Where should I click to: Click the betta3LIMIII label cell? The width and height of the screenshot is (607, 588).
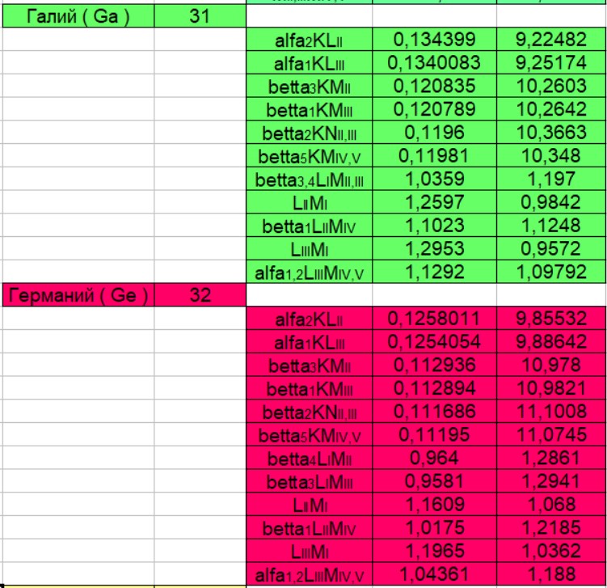click(x=309, y=482)
